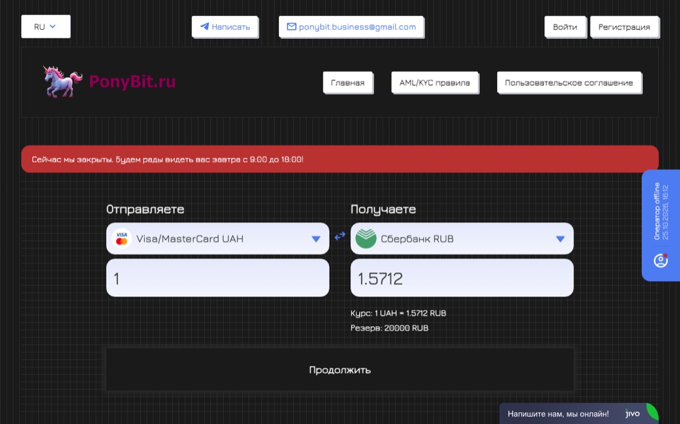Click the 'Резерв: 20000 RUB' text
The height and width of the screenshot is (424, 680).
click(389, 328)
